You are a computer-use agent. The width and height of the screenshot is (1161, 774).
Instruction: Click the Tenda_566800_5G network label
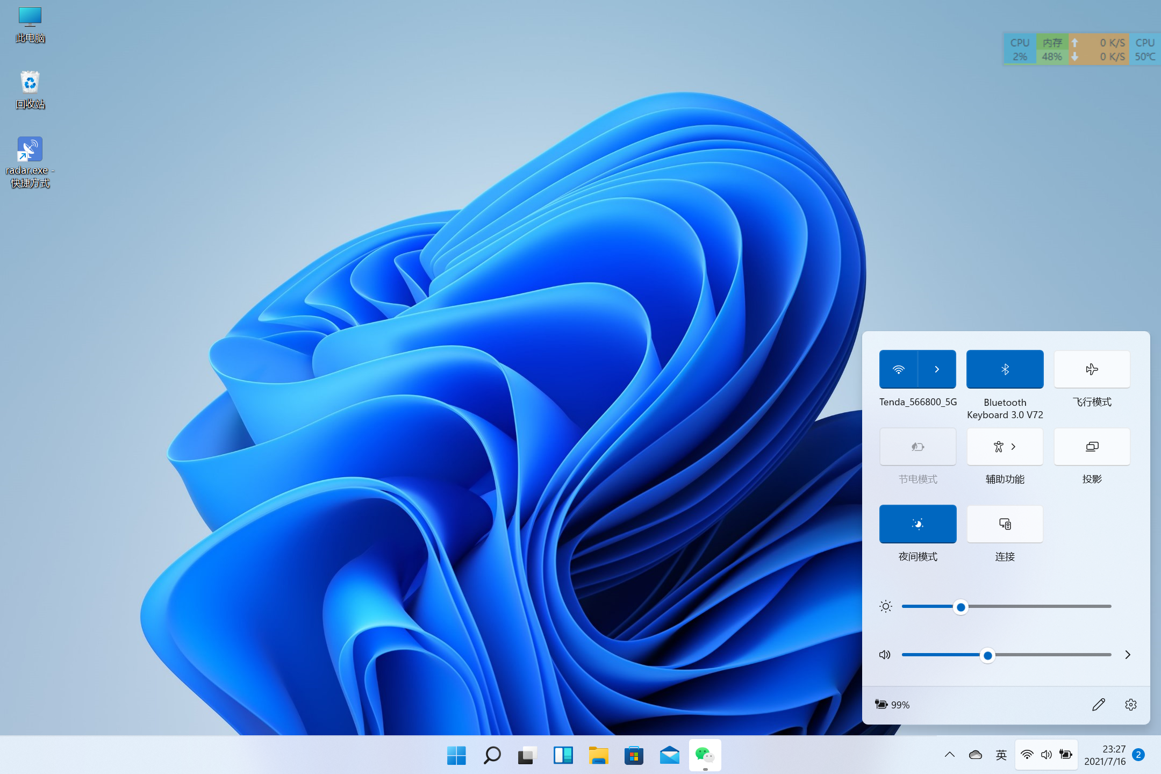[x=918, y=402]
